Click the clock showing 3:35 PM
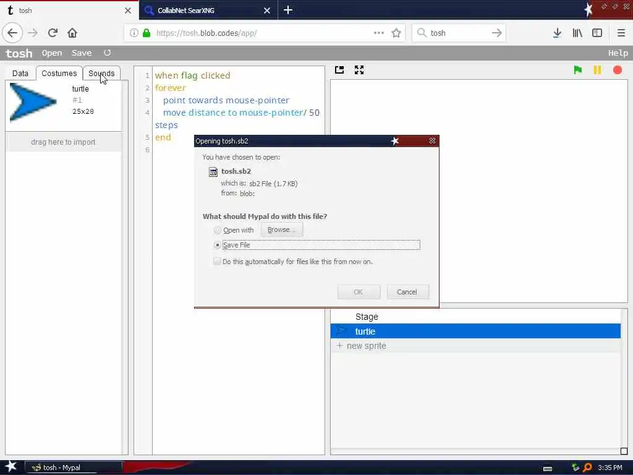Screen dimensions: 633x475 (x=610, y=468)
